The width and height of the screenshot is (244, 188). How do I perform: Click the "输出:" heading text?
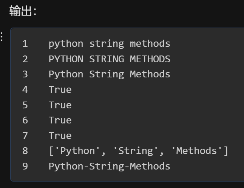click(x=23, y=11)
